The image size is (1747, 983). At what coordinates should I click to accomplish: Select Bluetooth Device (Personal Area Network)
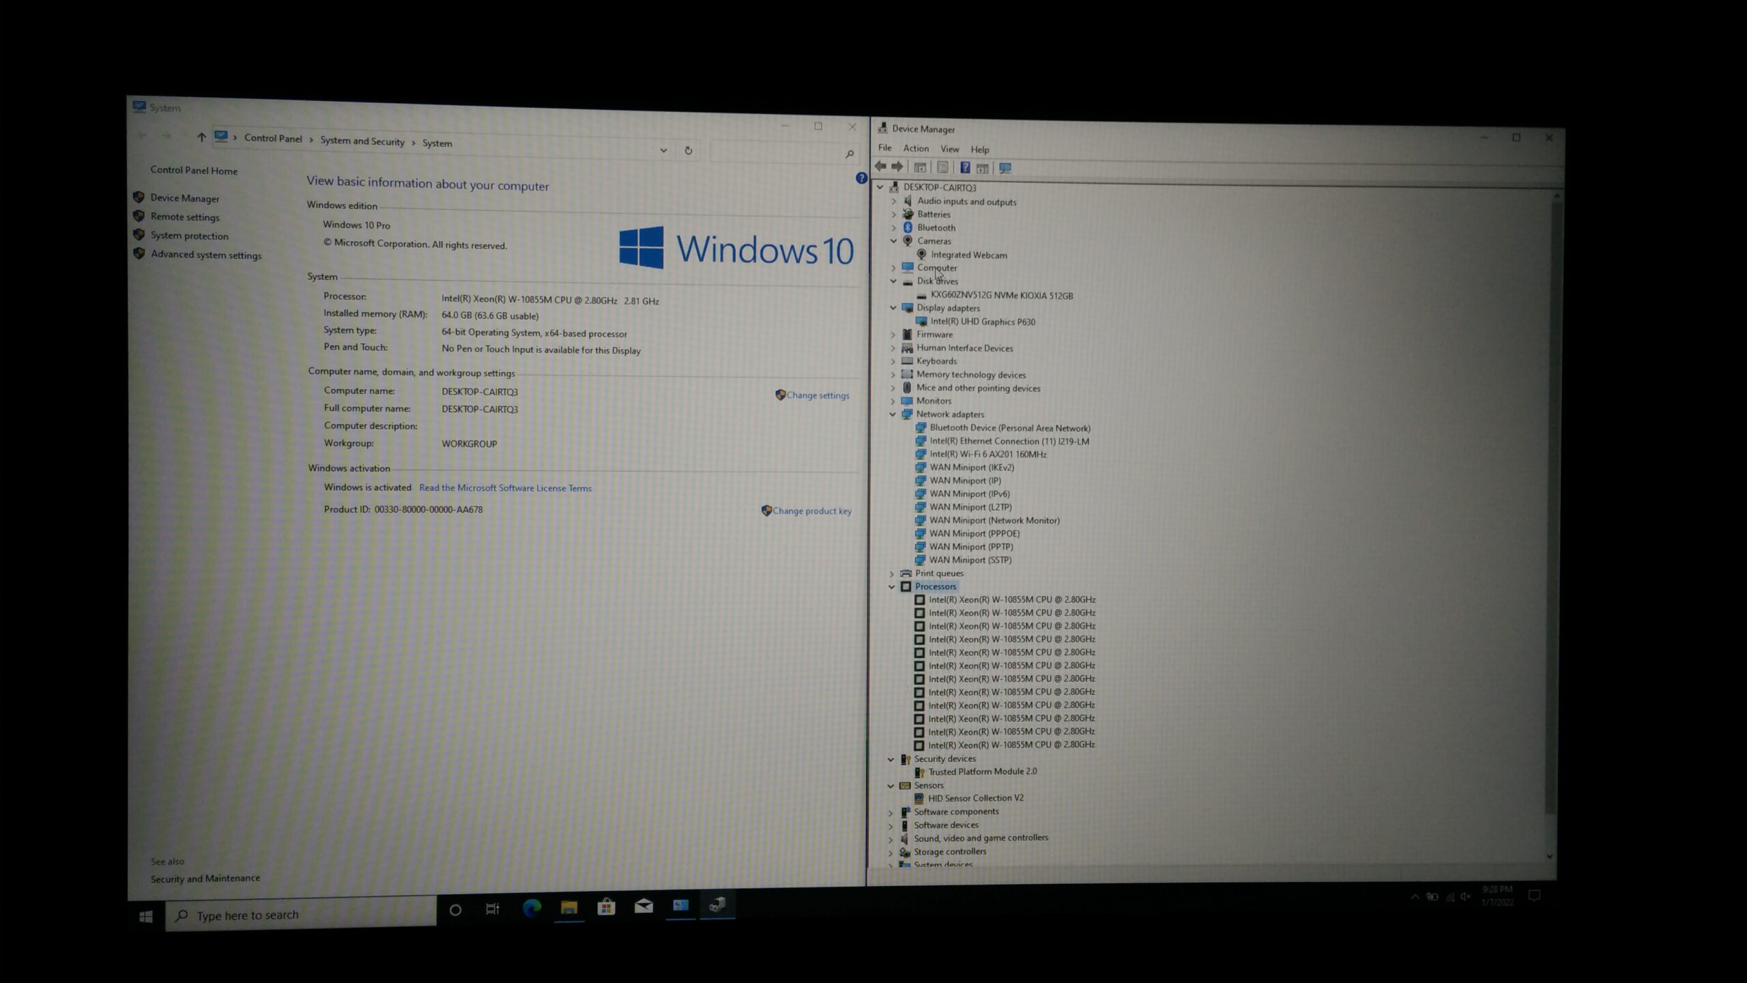point(1010,428)
